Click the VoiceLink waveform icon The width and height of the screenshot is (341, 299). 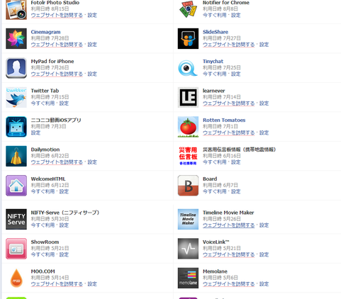point(188,249)
